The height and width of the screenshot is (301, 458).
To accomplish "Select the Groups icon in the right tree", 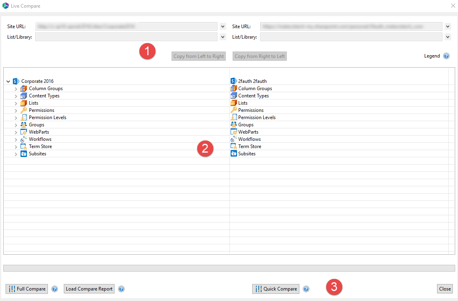I will (x=233, y=124).
